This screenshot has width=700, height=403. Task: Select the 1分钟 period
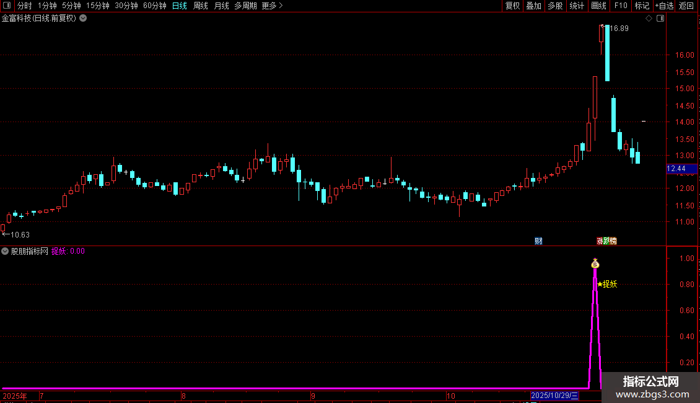(47, 6)
